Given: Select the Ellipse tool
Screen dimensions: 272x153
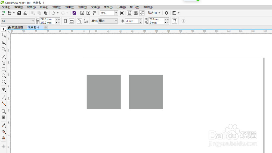Looking at the screenshot, I should [x=3, y=75].
